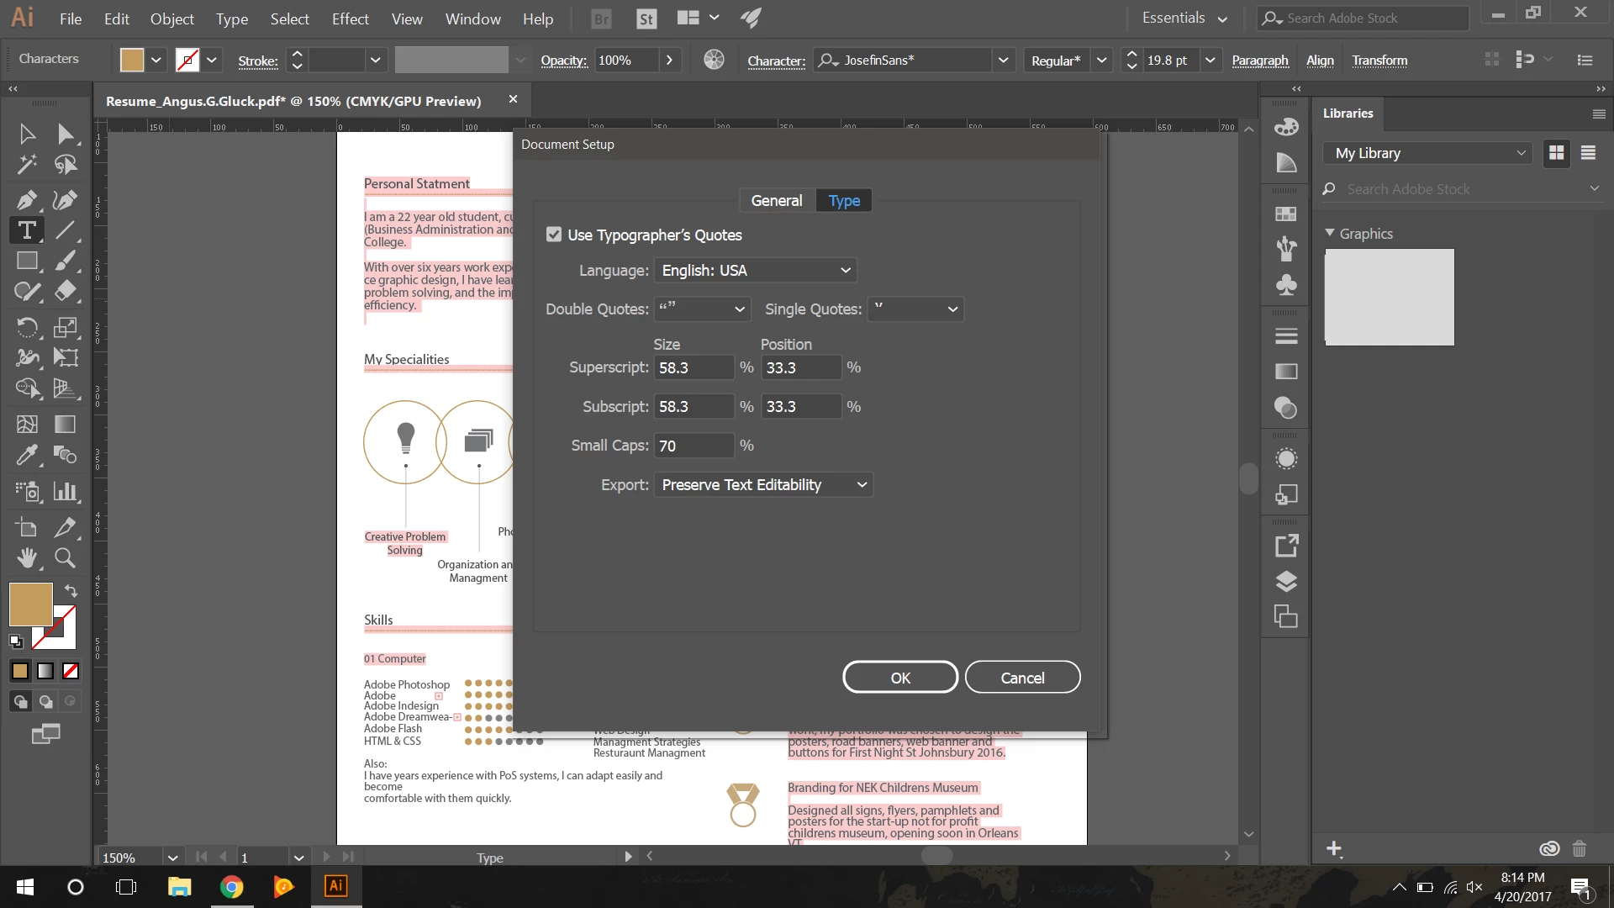The height and width of the screenshot is (908, 1614).
Task: Select the Pen tool
Action: click(26, 200)
